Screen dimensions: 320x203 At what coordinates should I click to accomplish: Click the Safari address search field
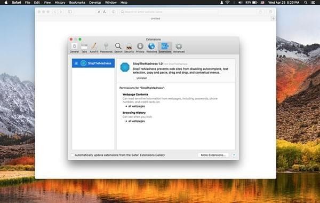tap(169, 12)
